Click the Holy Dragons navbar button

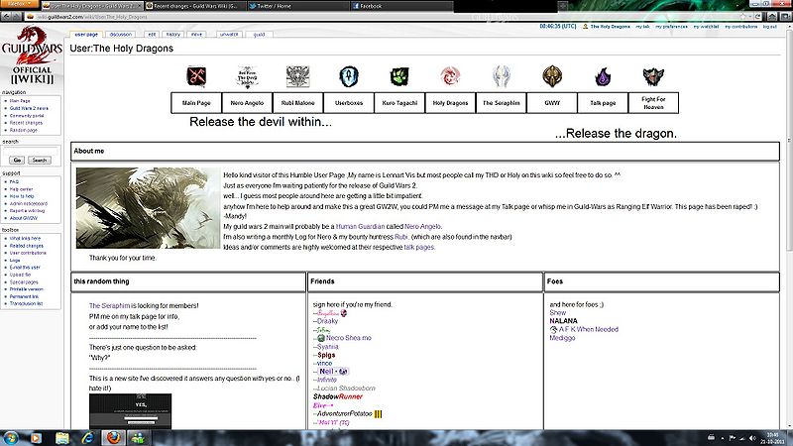click(x=450, y=103)
